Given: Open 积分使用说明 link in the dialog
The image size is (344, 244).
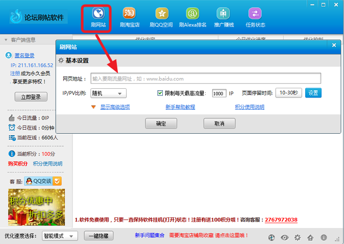Looking at the screenshot, I should pos(250,107).
